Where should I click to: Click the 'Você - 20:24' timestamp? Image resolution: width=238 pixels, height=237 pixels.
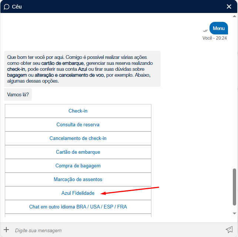(x=214, y=38)
